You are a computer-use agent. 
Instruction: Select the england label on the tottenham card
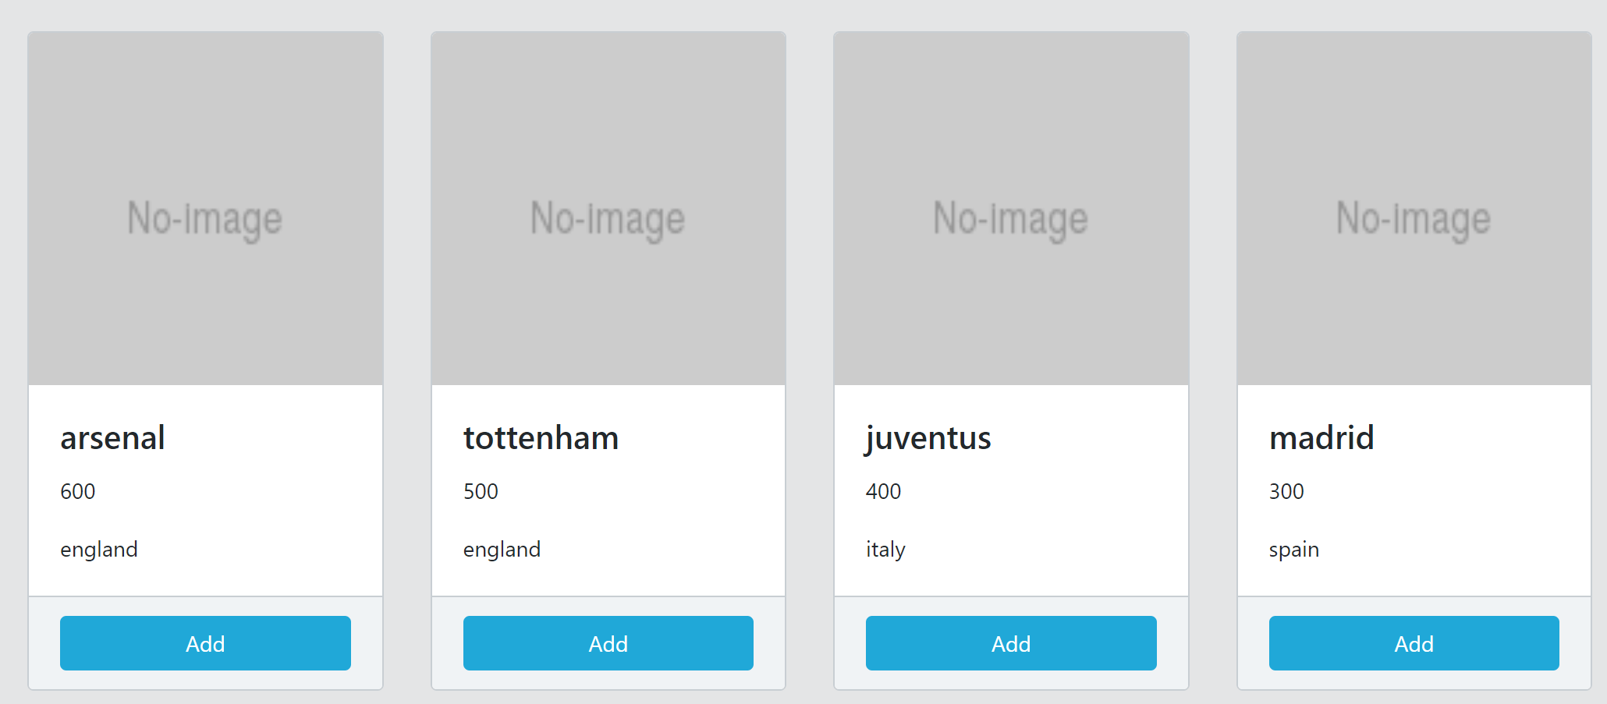pyautogui.click(x=502, y=549)
